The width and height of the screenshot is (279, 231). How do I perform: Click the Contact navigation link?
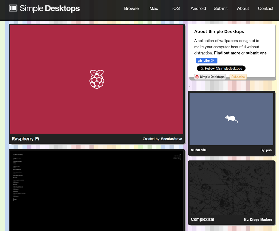click(x=265, y=8)
